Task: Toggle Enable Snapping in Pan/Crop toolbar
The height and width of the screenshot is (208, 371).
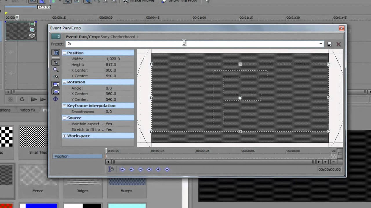Action: tap(56, 77)
